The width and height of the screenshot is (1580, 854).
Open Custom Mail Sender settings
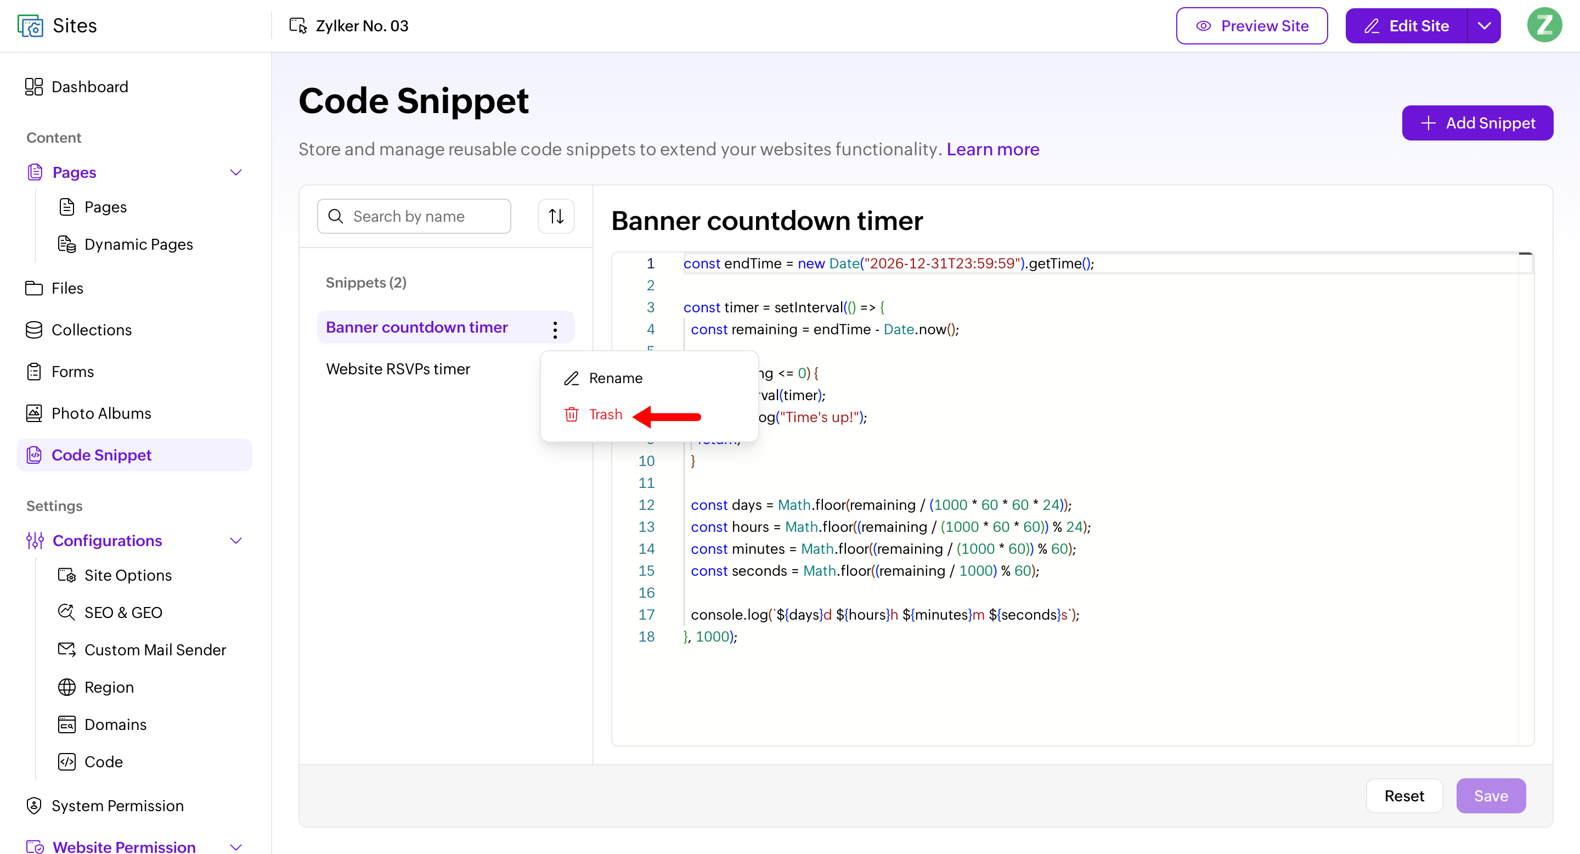142,650
